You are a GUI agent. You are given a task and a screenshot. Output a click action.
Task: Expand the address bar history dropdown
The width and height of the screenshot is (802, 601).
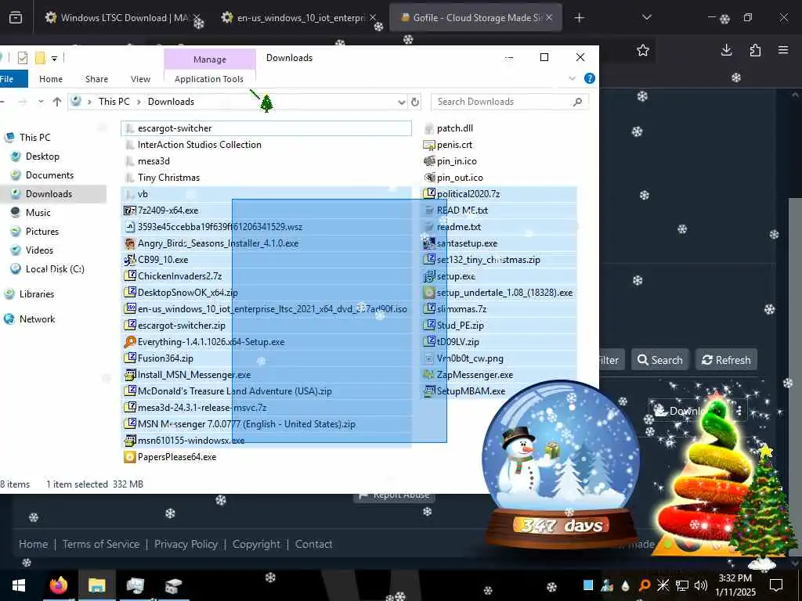pyautogui.click(x=402, y=103)
